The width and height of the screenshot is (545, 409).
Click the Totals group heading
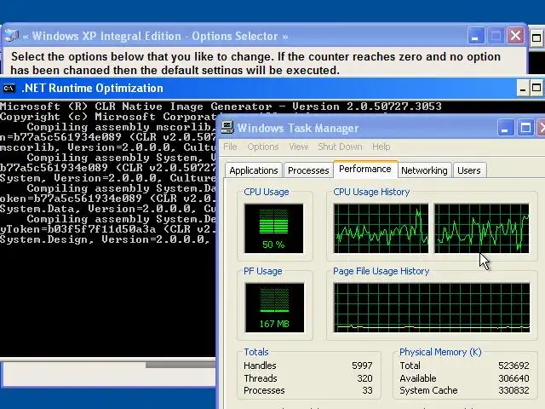pyautogui.click(x=256, y=352)
